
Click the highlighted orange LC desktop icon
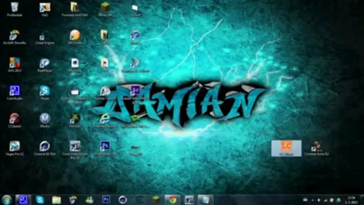pos(286,148)
